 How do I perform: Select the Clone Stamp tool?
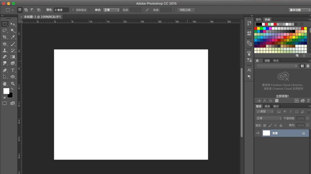point(5,50)
